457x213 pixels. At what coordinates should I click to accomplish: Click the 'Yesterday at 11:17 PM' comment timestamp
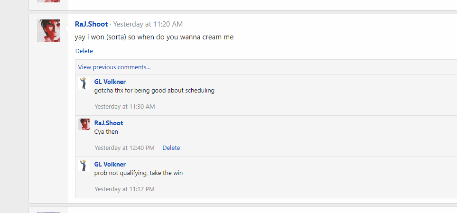124,189
